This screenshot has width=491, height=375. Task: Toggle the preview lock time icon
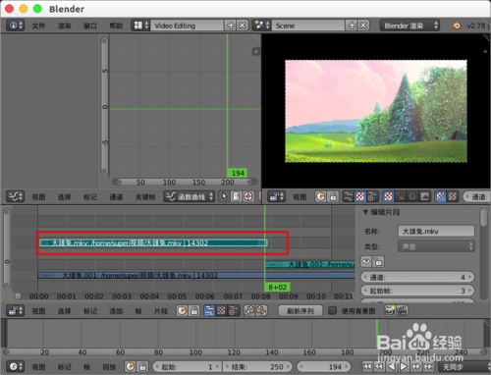tap(333, 196)
